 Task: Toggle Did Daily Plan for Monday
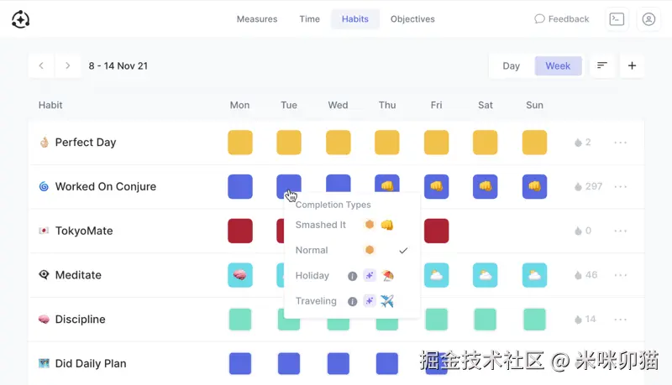coord(240,364)
